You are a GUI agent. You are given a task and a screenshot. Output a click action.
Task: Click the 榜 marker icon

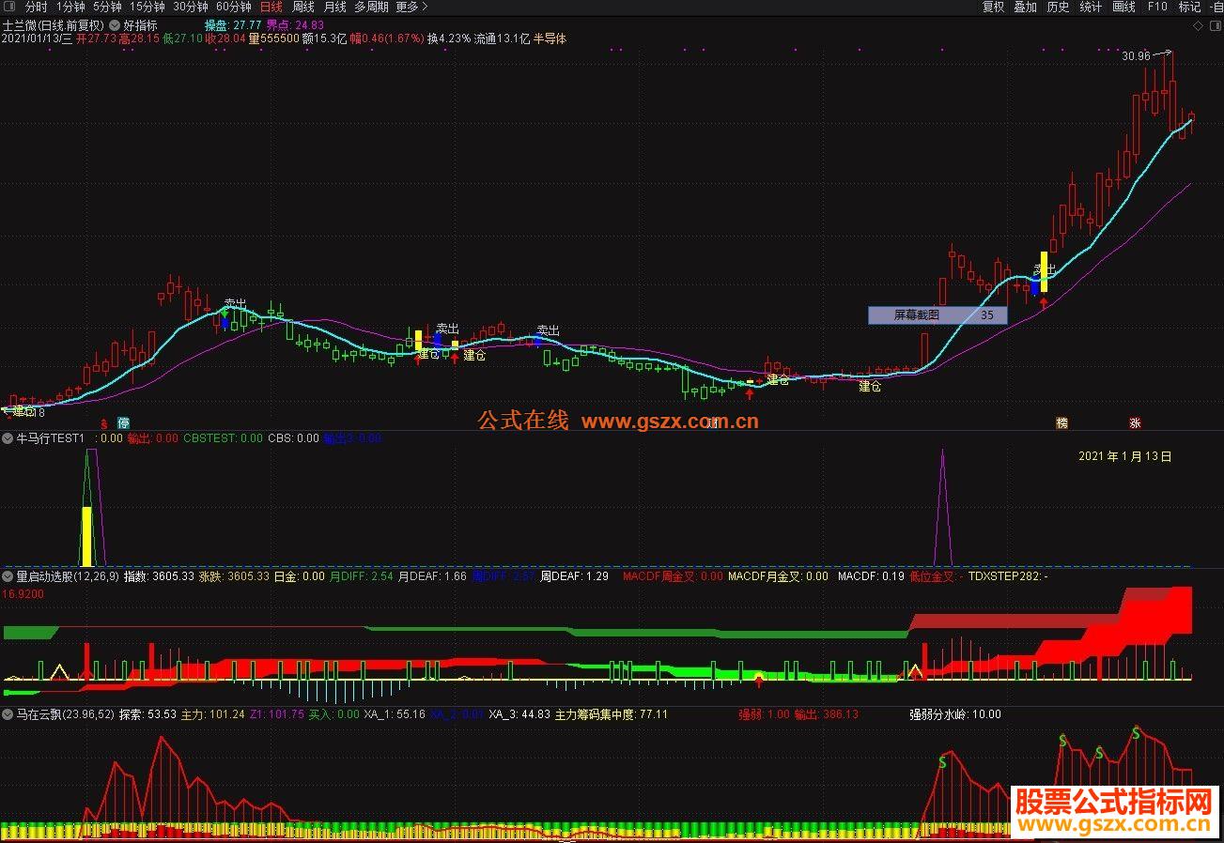point(1062,422)
